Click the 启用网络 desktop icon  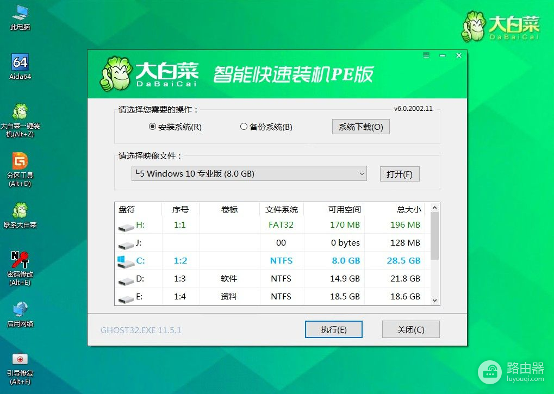click(20, 314)
